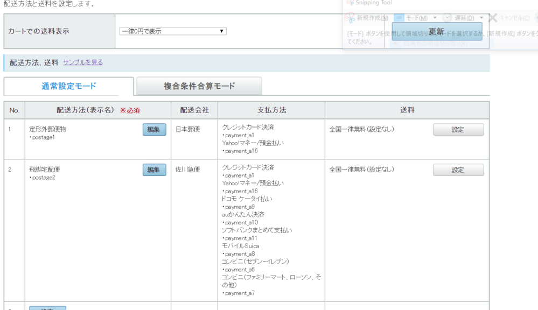The height and width of the screenshot is (310, 538).
Task: Select the 飛脚宅配便 method name
Action: pos(45,170)
